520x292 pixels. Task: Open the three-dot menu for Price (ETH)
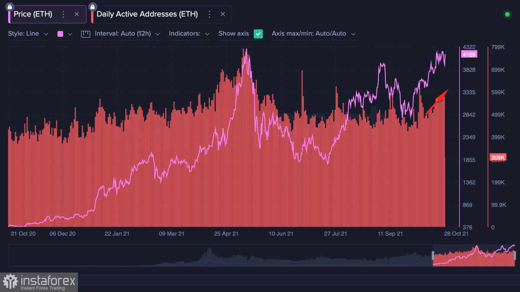click(x=63, y=14)
